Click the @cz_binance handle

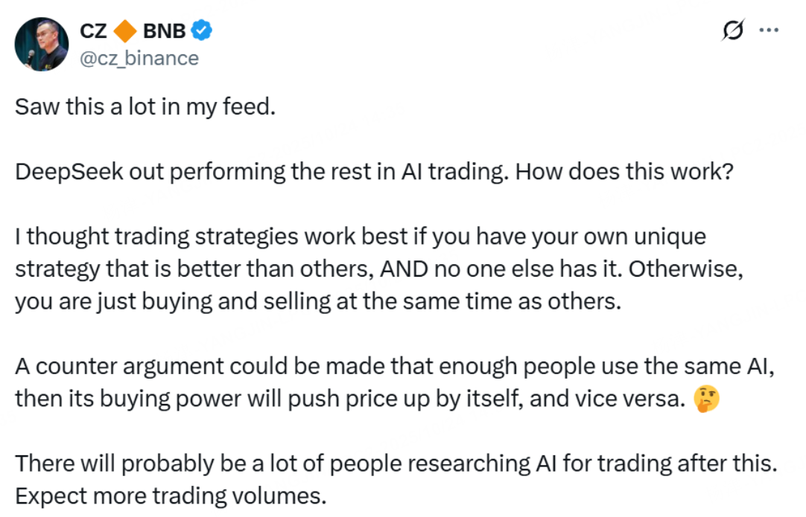139,58
